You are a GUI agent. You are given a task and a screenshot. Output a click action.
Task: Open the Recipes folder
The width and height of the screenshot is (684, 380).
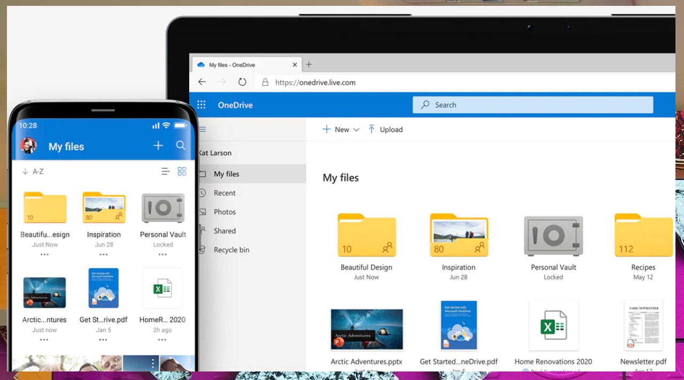coord(643,235)
